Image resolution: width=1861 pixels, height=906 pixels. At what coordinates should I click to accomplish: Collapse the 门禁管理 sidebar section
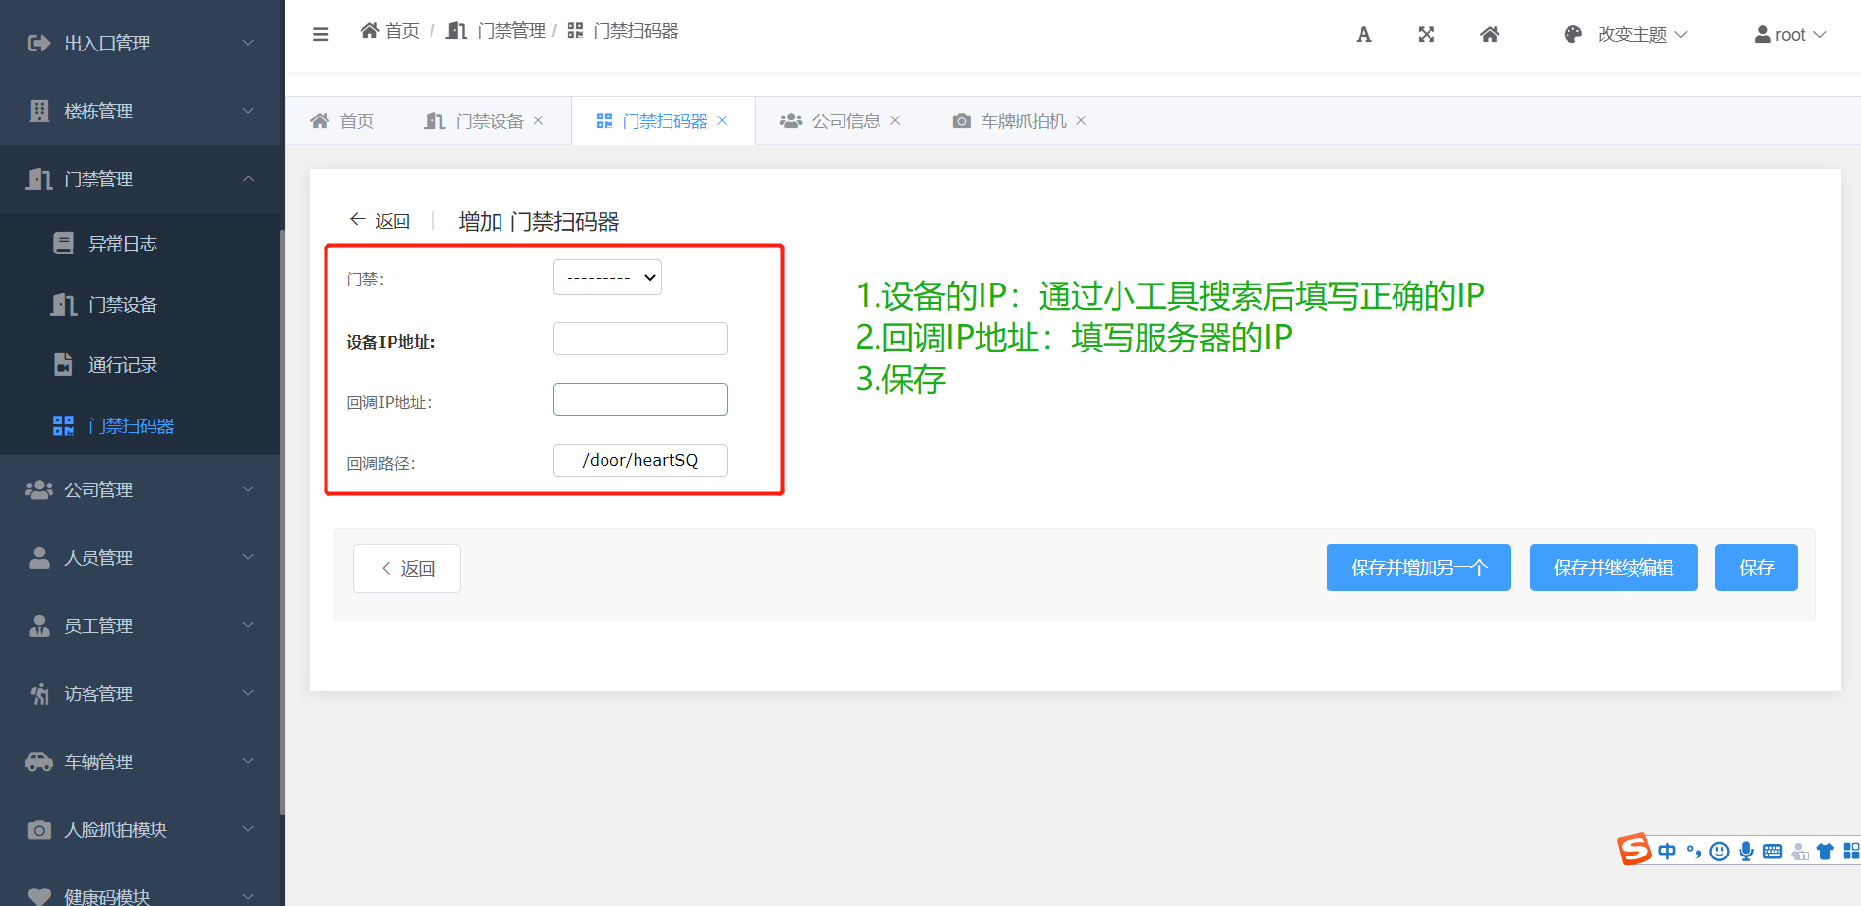click(141, 179)
